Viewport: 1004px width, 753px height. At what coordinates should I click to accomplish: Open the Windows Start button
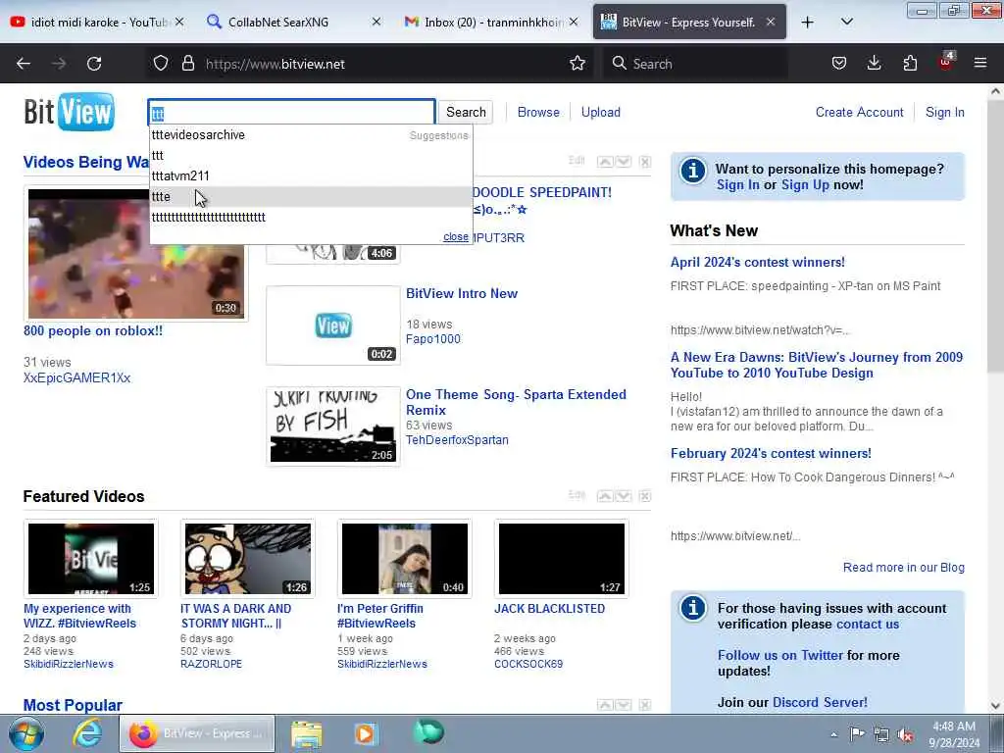(26, 733)
